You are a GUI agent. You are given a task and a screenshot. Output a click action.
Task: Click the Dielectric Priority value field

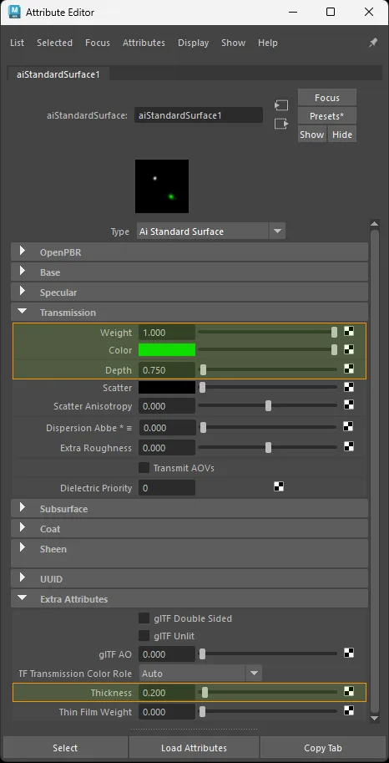point(167,487)
